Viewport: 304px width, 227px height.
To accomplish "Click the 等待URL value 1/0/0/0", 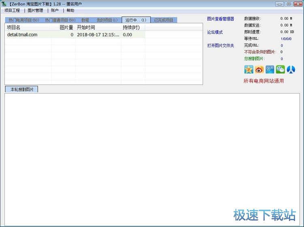I will [286, 39].
